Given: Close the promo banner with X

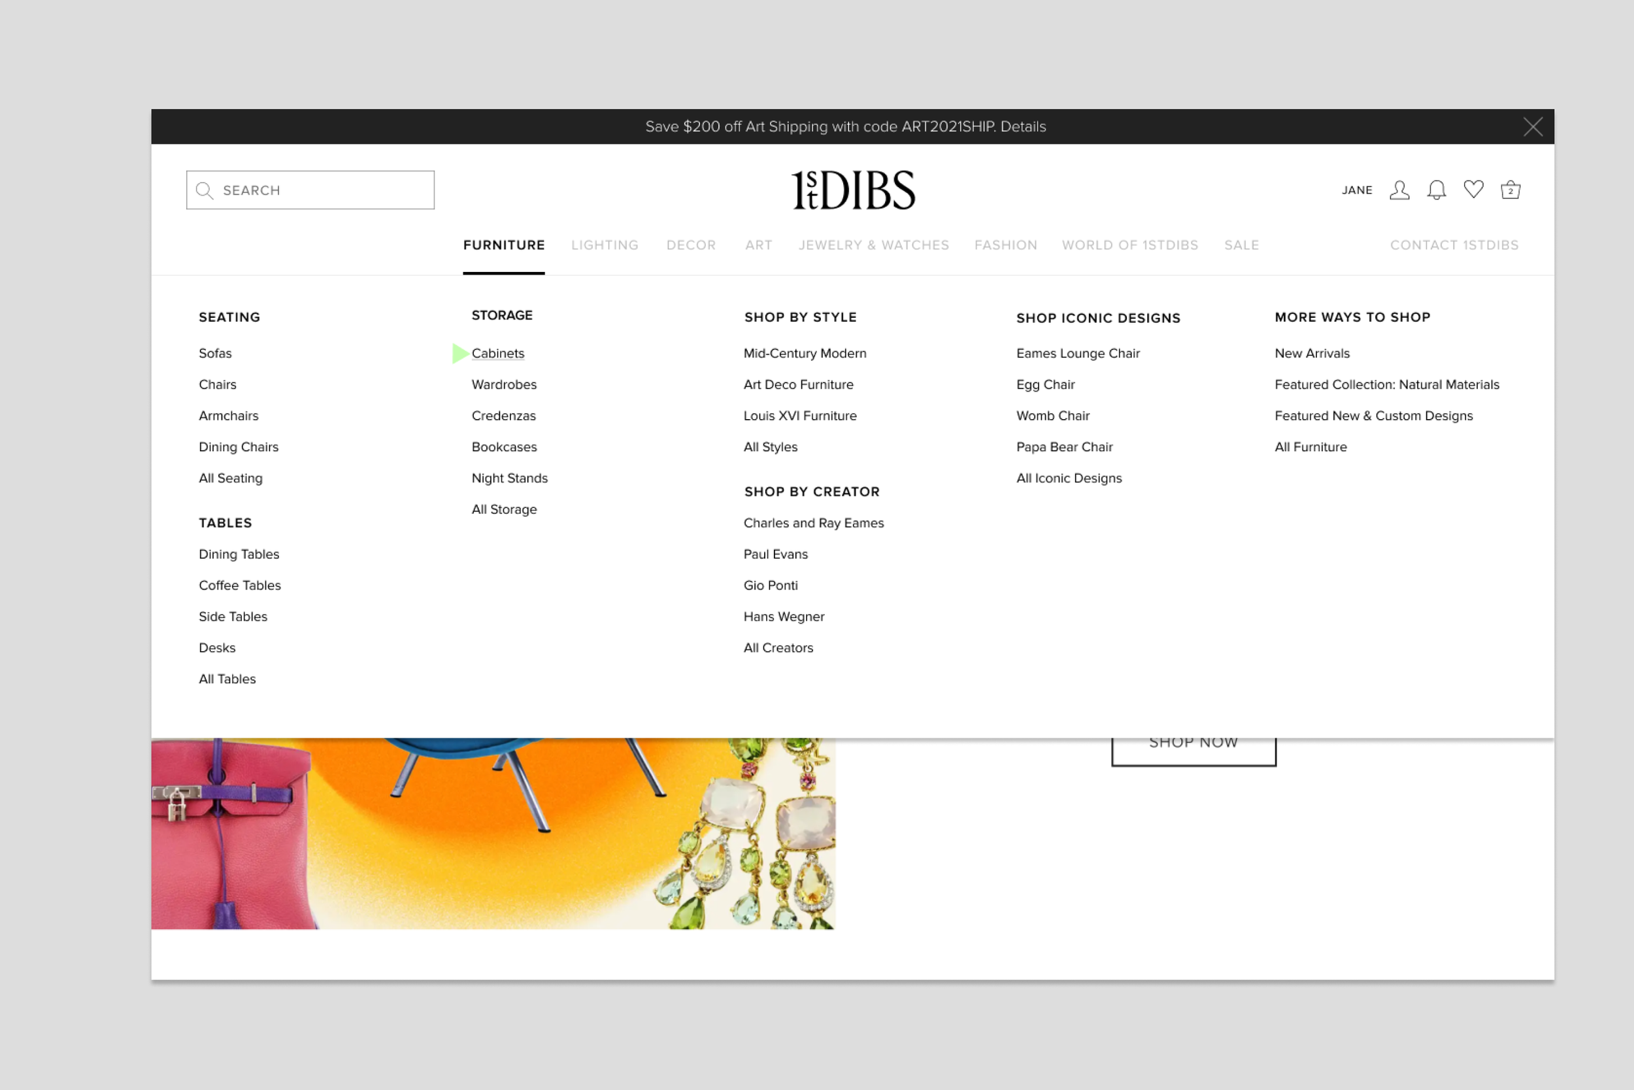Looking at the screenshot, I should tap(1533, 126).
